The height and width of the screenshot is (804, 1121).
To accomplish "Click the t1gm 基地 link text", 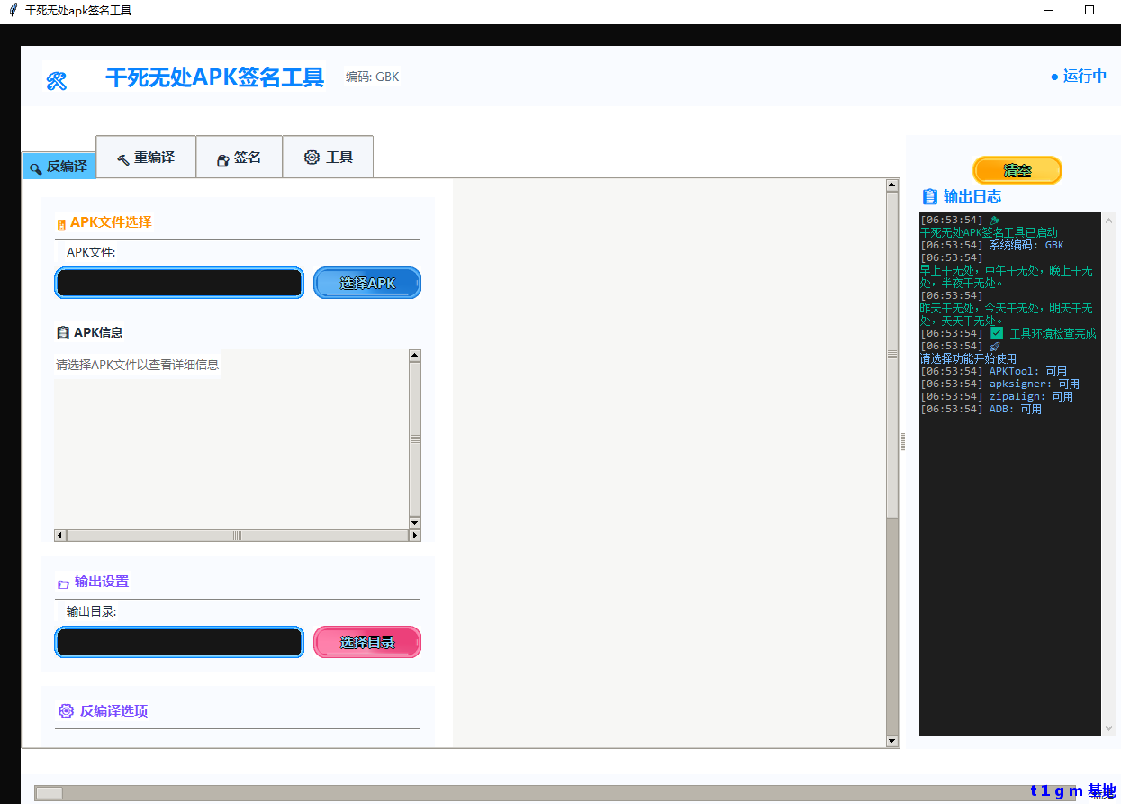I will [1073, 790].
